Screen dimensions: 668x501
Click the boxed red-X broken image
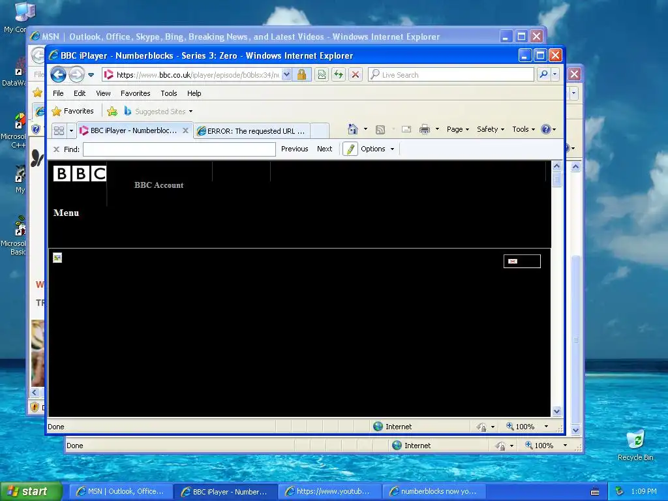point(522,261)
